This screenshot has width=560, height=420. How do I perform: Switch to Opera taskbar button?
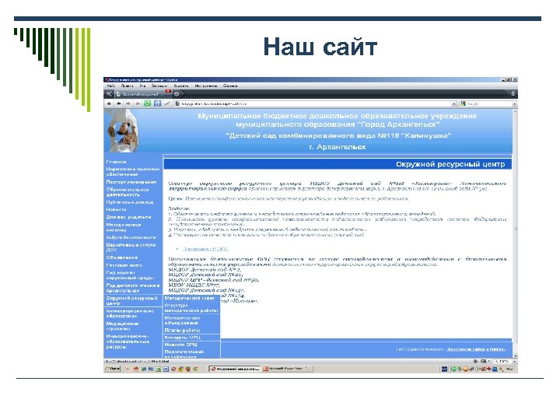click(x=235, y=369)
